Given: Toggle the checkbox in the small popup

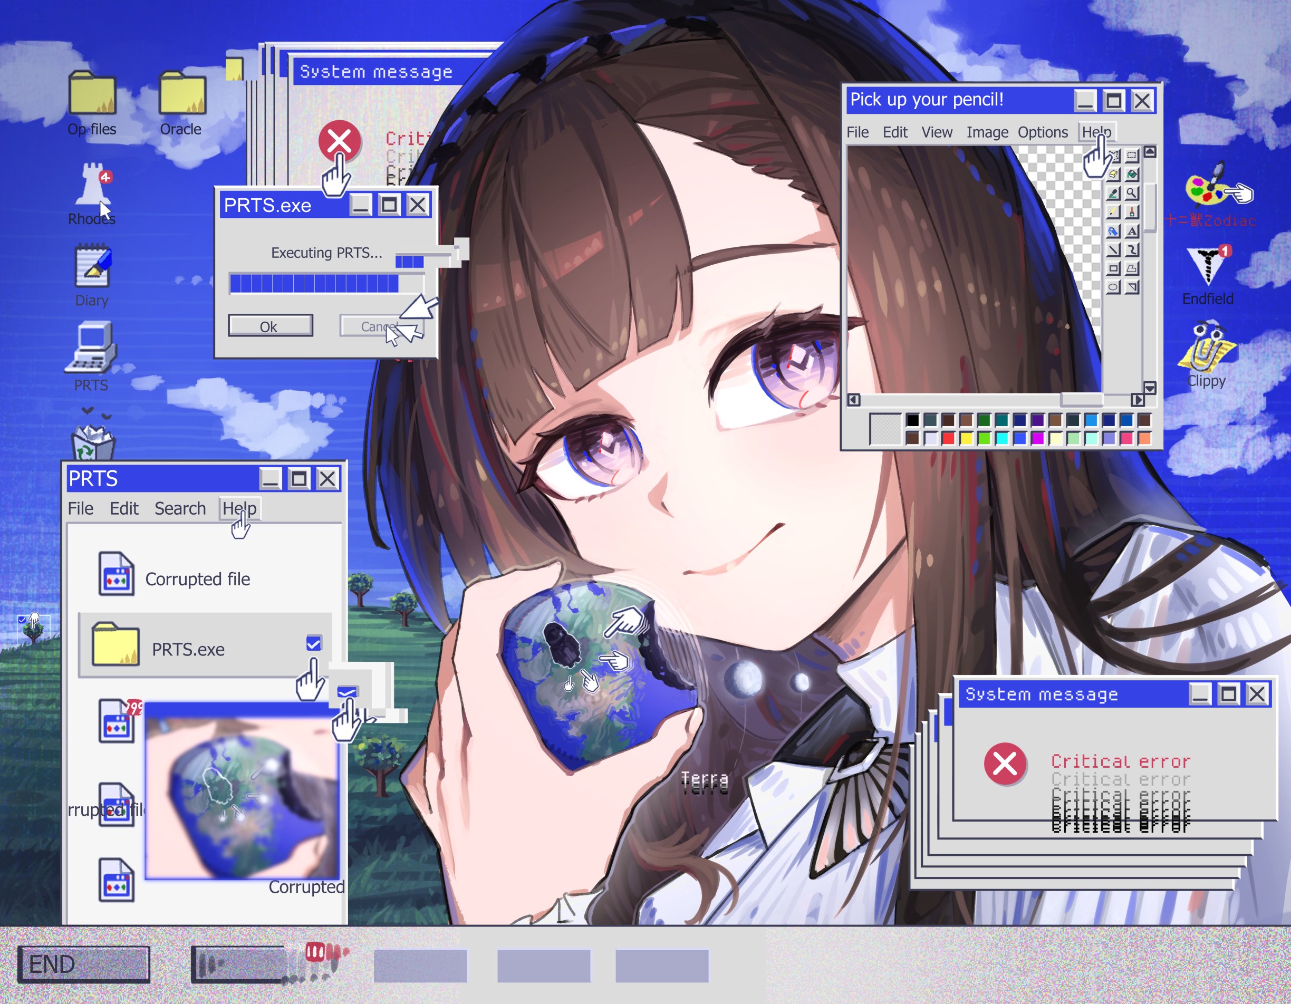Looking at the screenshot, I should click(x=347, y=692).
